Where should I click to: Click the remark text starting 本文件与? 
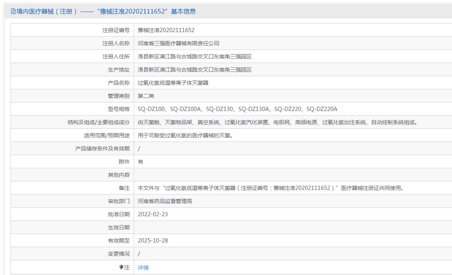click(271, 188)
